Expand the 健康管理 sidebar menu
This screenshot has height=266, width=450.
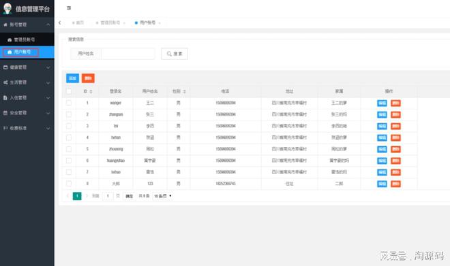pos(27,67)
